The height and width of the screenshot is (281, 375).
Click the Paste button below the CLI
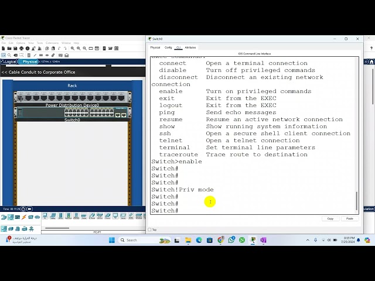350,218
